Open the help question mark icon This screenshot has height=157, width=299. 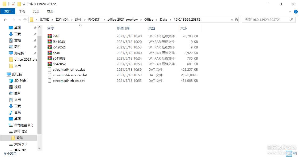[295, 12]
